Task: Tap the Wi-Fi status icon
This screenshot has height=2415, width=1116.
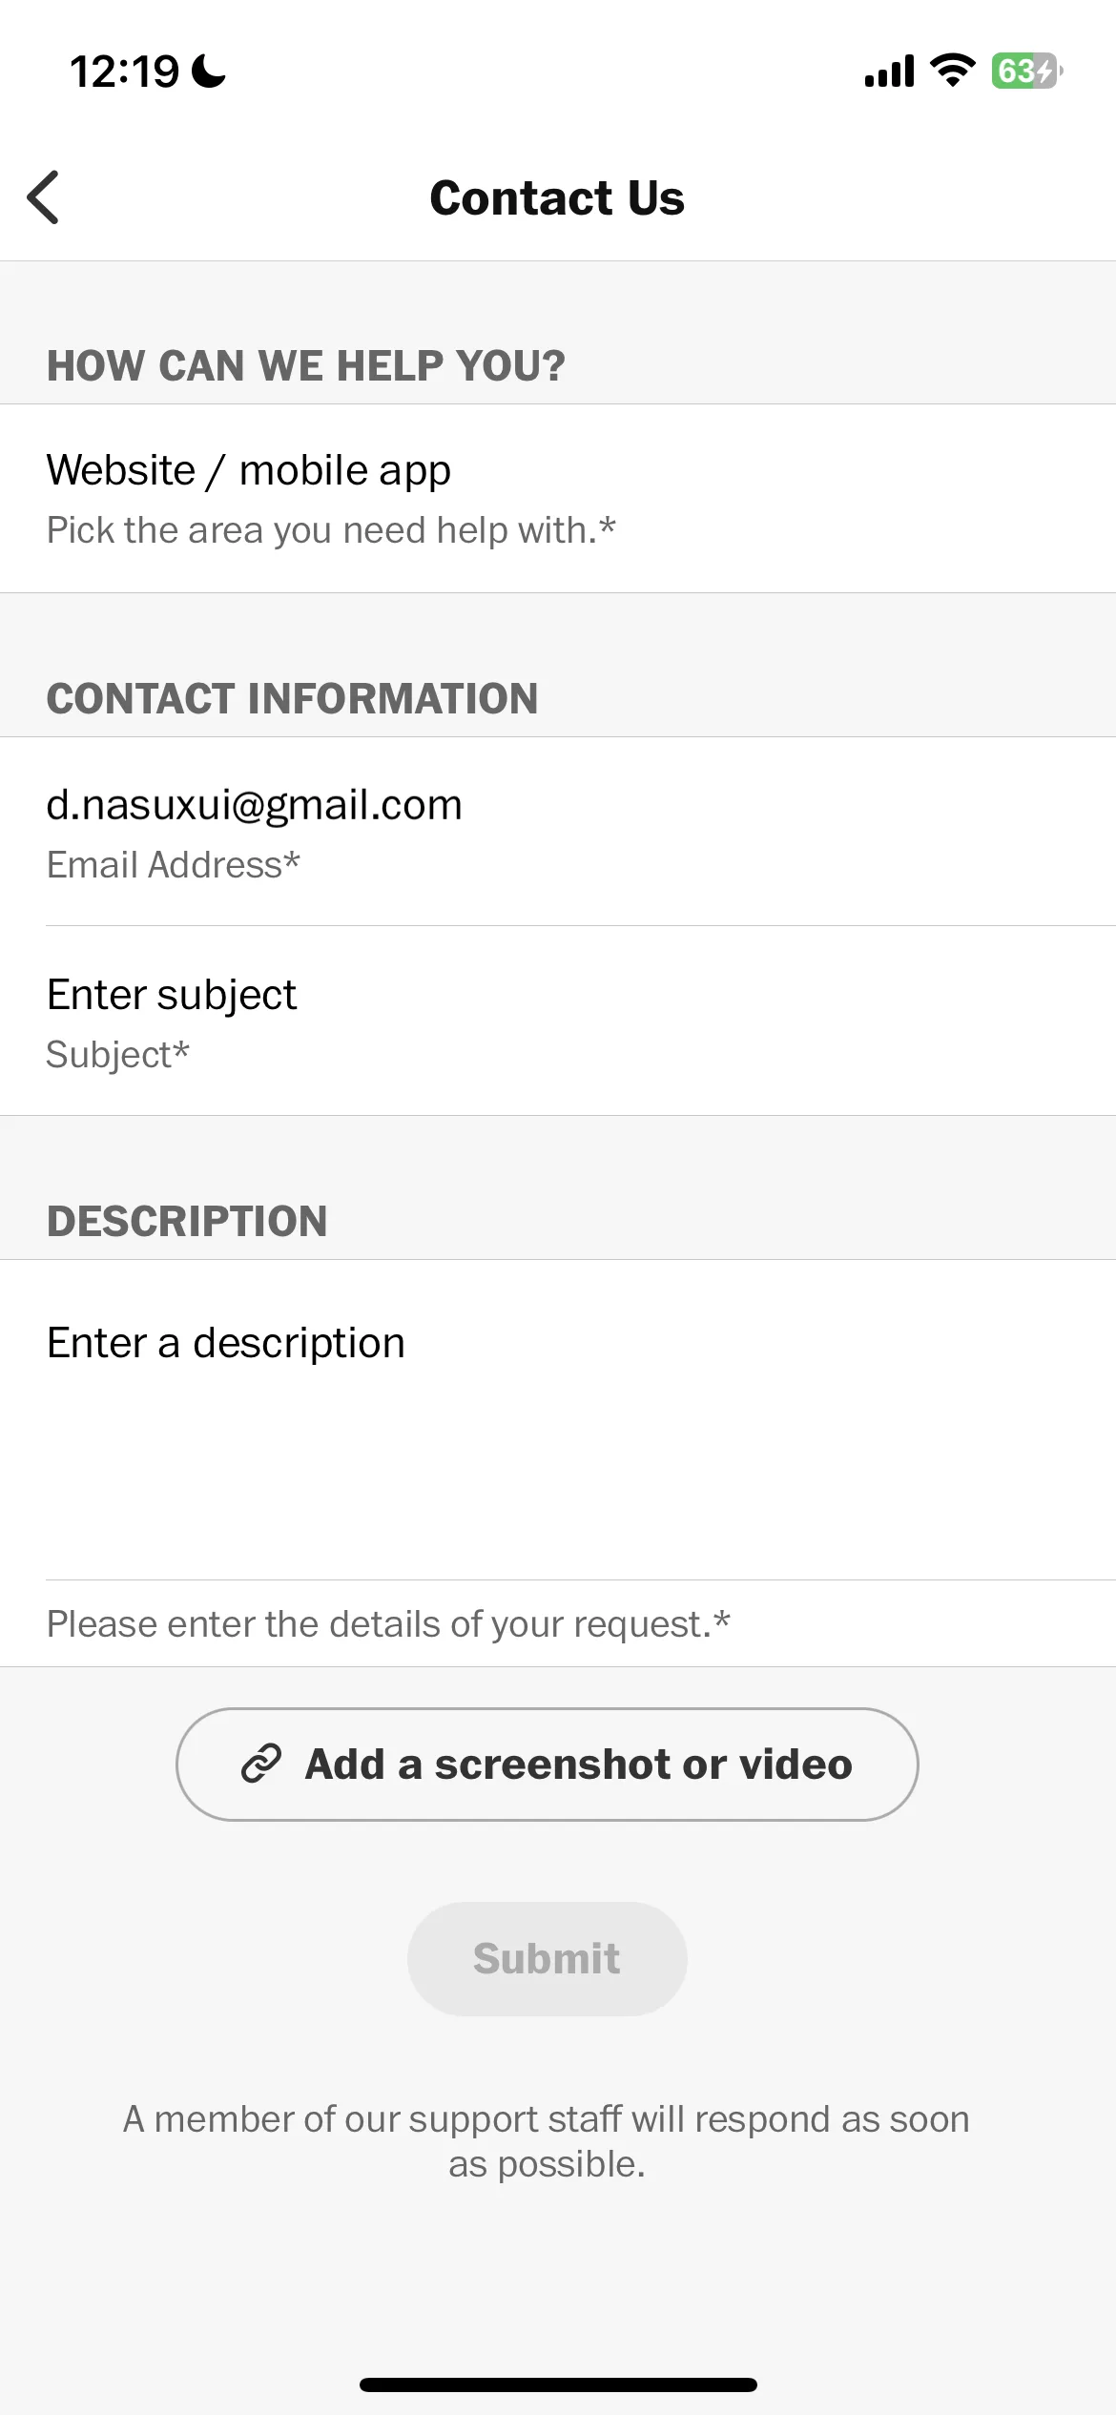Action: [x=952, y=71]
